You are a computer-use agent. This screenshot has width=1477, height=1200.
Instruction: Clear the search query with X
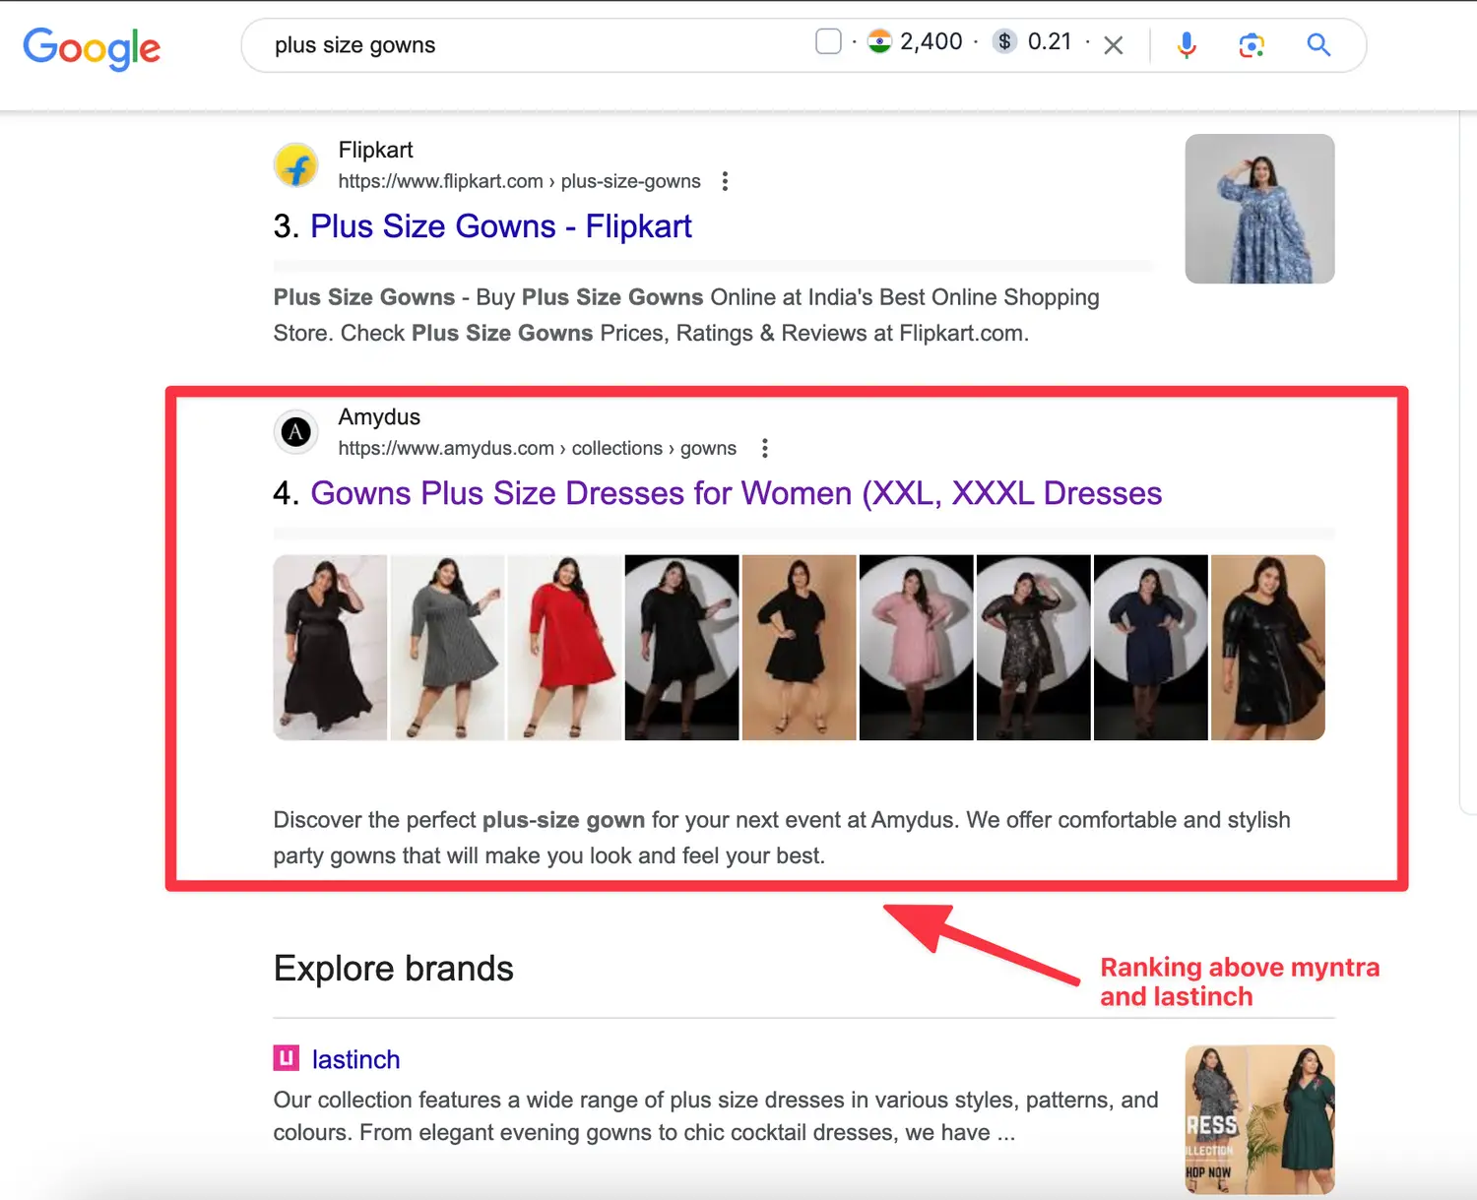tap(1114, 45)
